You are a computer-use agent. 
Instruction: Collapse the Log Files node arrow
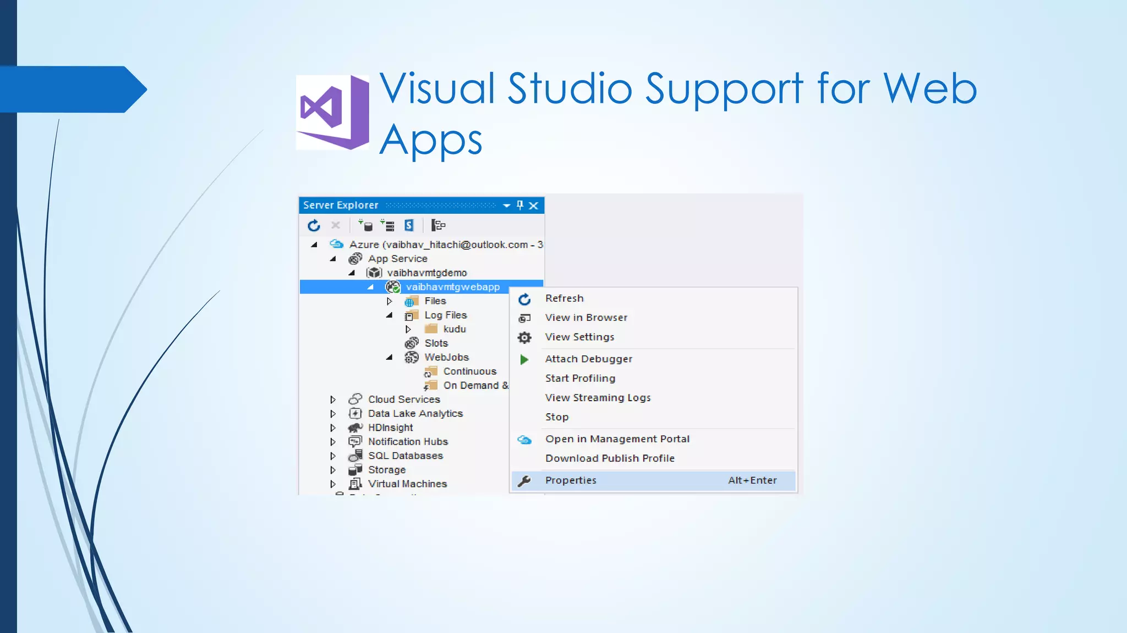point(390,315)
